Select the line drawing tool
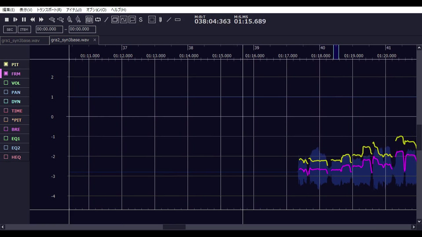The width and height of the screenshot is (422, 237). pyautogui.click(x=169, y=20)
